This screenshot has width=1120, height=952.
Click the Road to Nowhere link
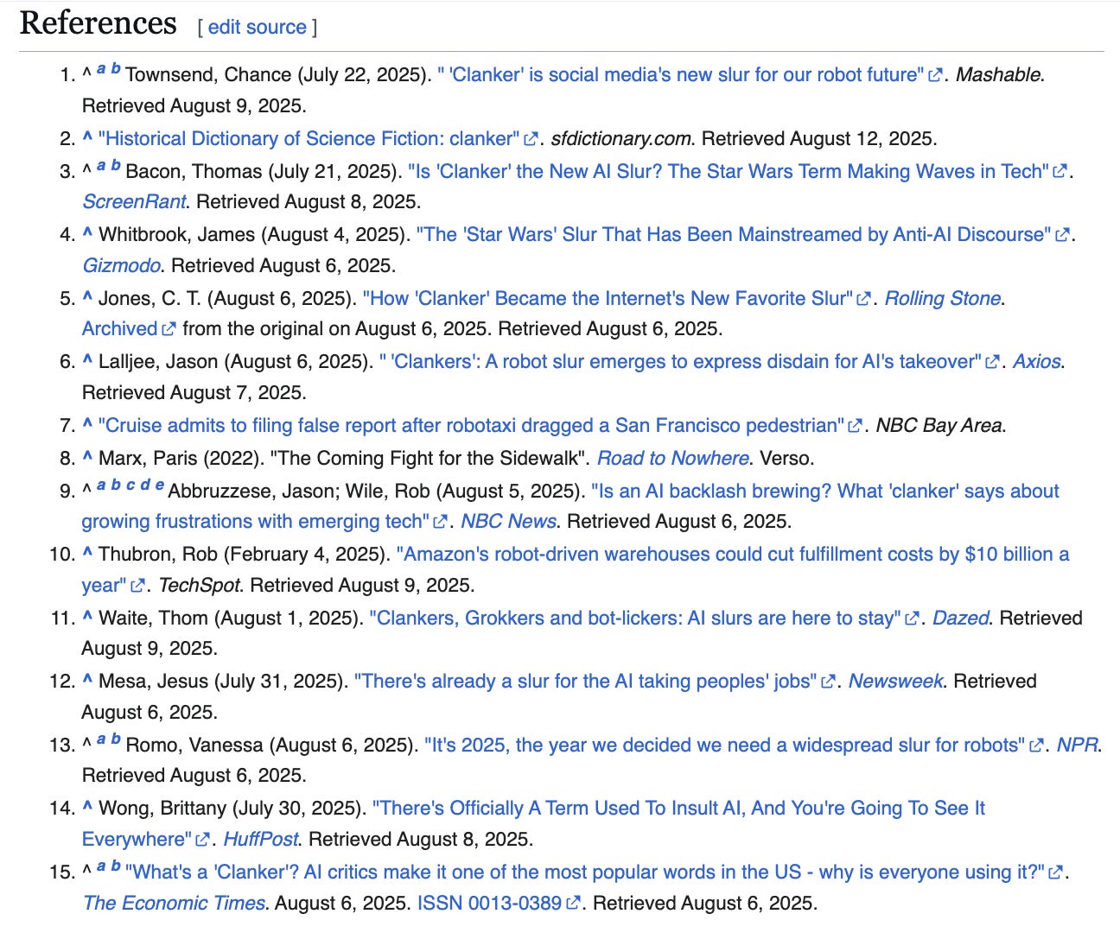(x=673, y=458)
